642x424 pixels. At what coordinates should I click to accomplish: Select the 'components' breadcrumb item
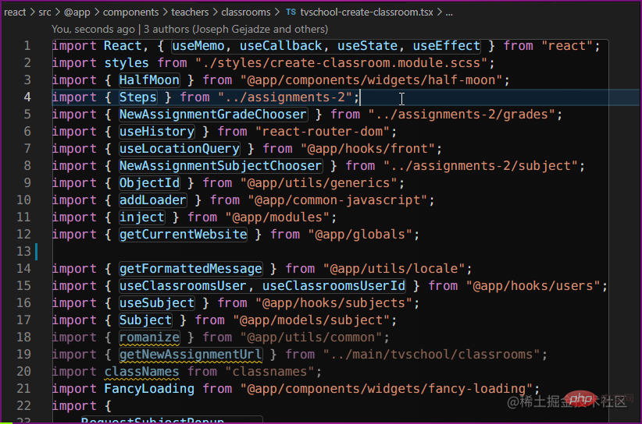point(130,12)
